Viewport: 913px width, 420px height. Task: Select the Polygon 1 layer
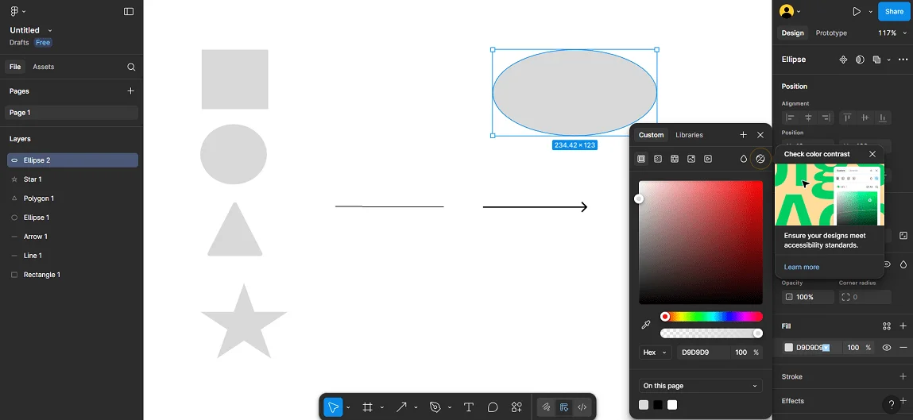(72, 198)
